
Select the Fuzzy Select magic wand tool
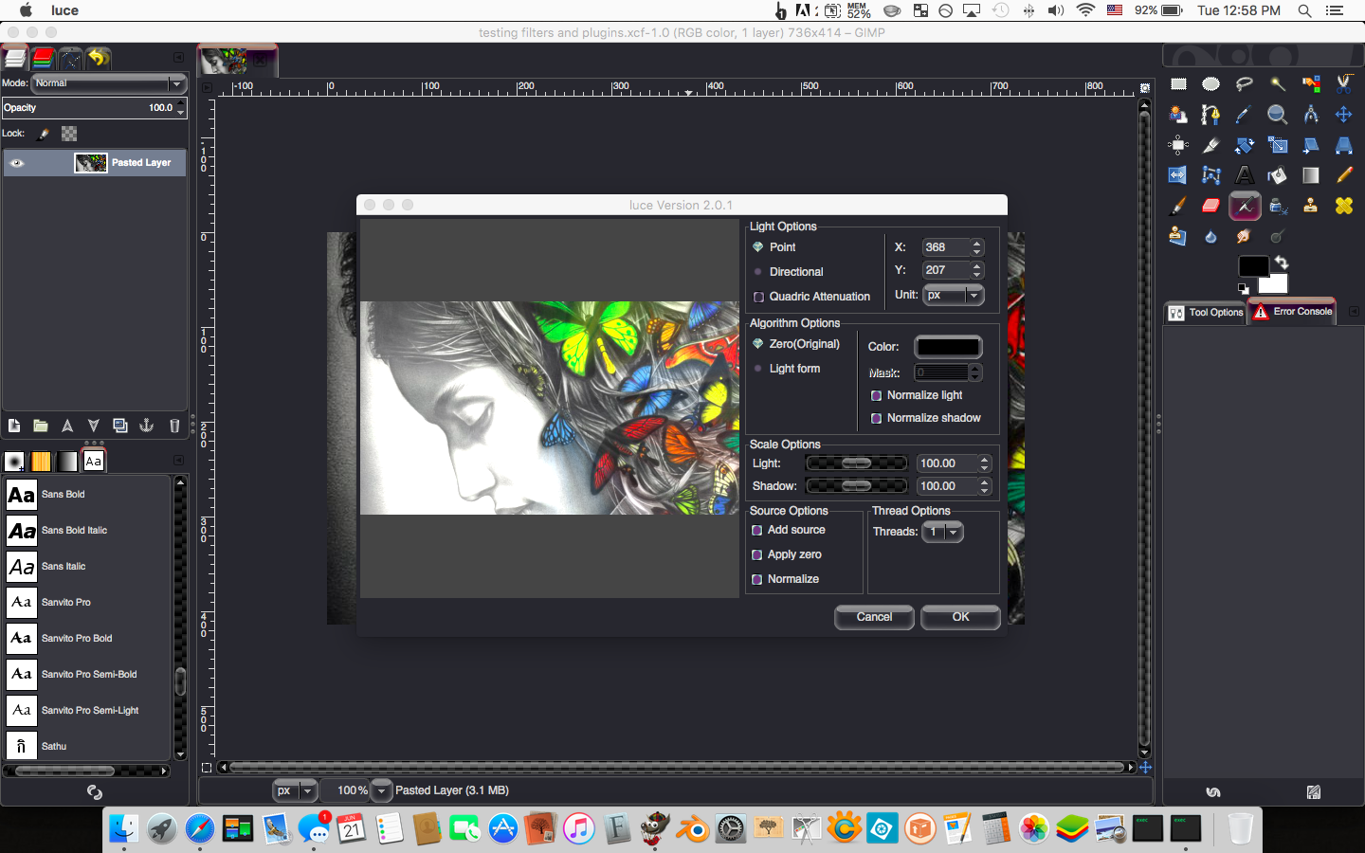tap(1277, 83)
